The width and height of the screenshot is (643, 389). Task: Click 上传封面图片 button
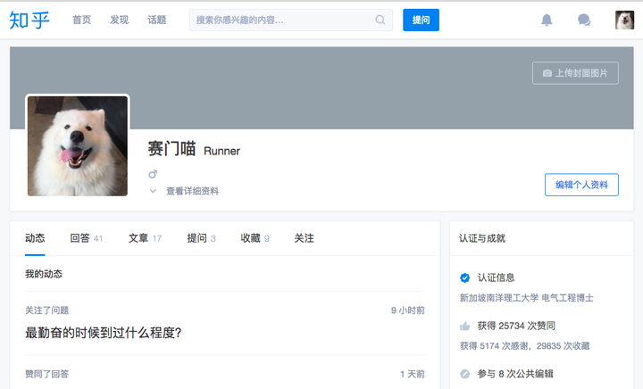tap(575, 73)
